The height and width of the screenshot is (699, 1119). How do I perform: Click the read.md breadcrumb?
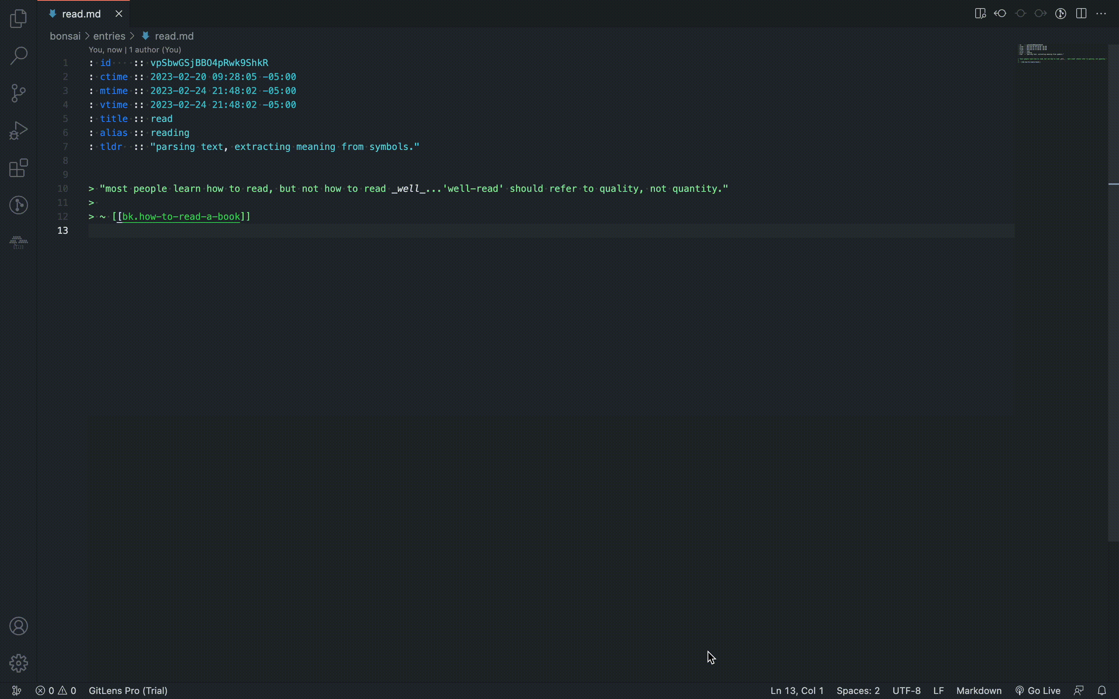click(x=167, y=36)
